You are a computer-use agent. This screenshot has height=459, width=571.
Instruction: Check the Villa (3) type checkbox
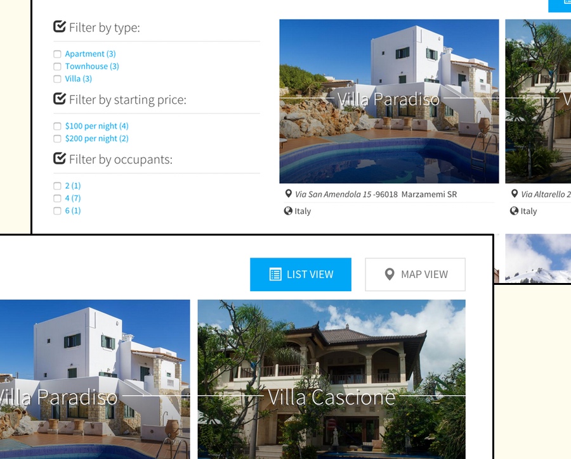(x=57, y=79)
